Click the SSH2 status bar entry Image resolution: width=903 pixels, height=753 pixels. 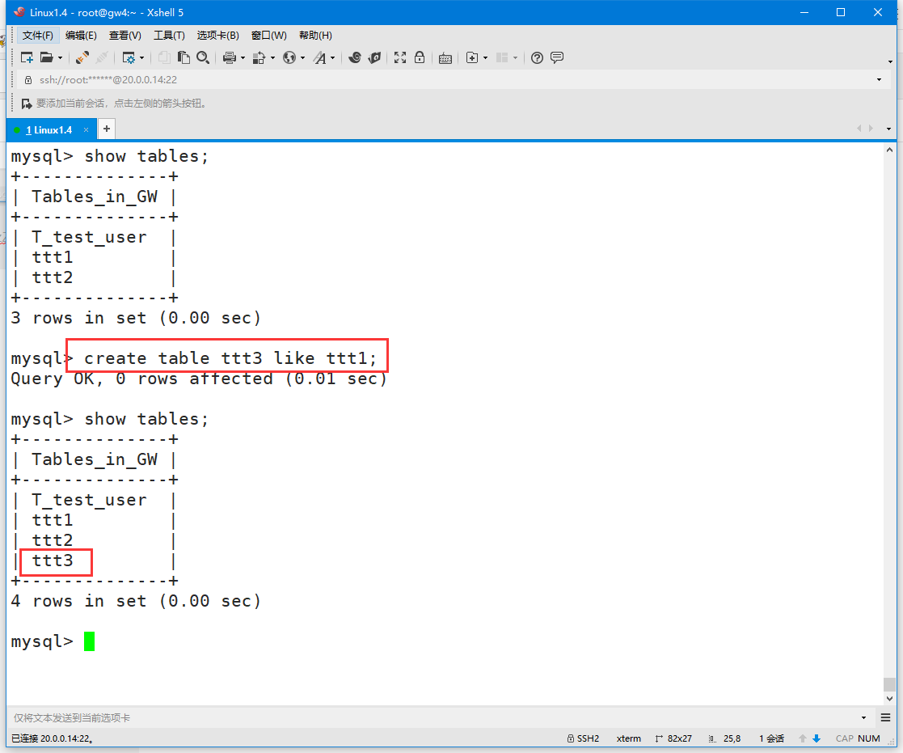(x=584, y=738)
